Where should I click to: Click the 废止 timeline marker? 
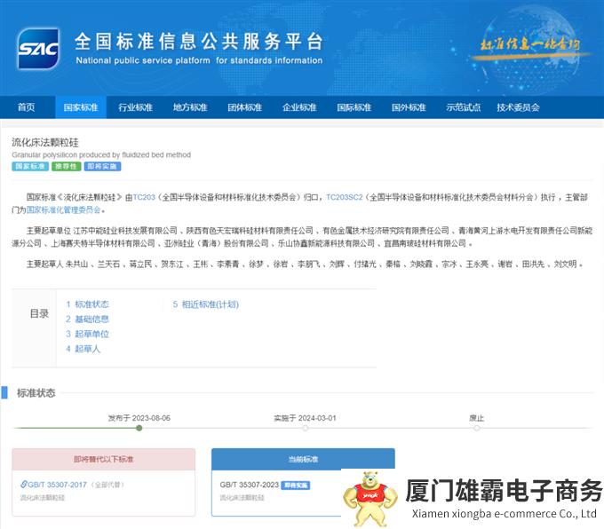476,428
